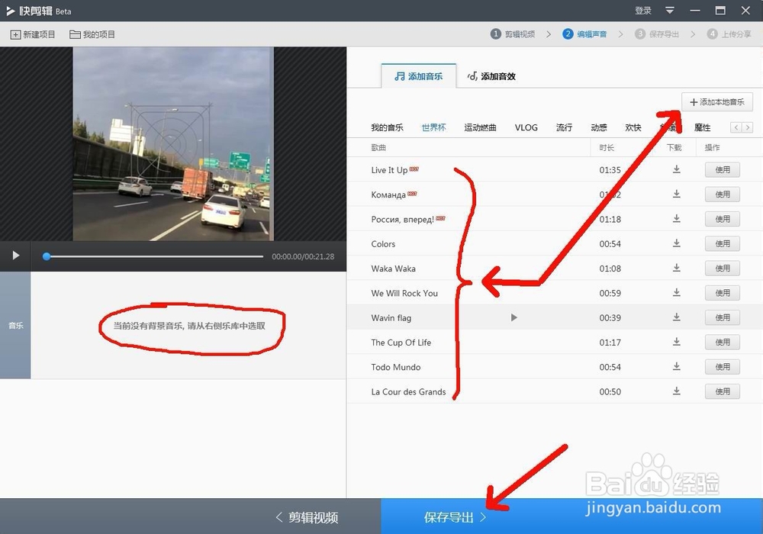The width and height of the screenshot is (763, 534).
Task: Click the download arrow icon beside 登录
Action: click(x=670, y=11)
